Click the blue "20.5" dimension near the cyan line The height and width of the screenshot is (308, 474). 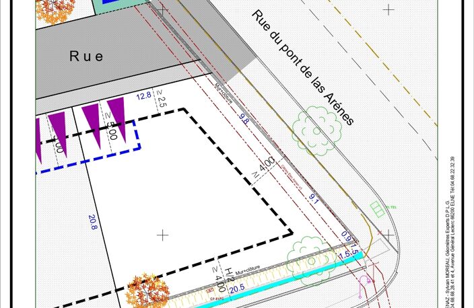[237, 288]
